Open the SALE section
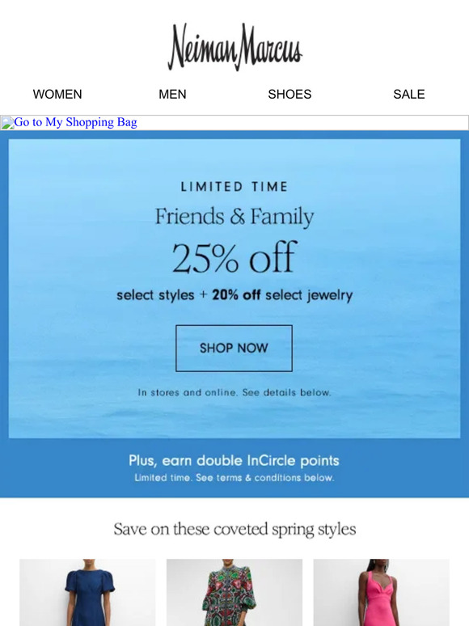This screenshot has height=626, width=469. [408, 94]
